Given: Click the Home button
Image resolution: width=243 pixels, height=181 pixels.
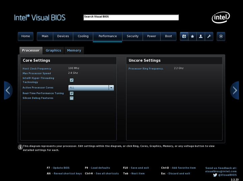Looking at the screenshot, I should tap(26, 36).
